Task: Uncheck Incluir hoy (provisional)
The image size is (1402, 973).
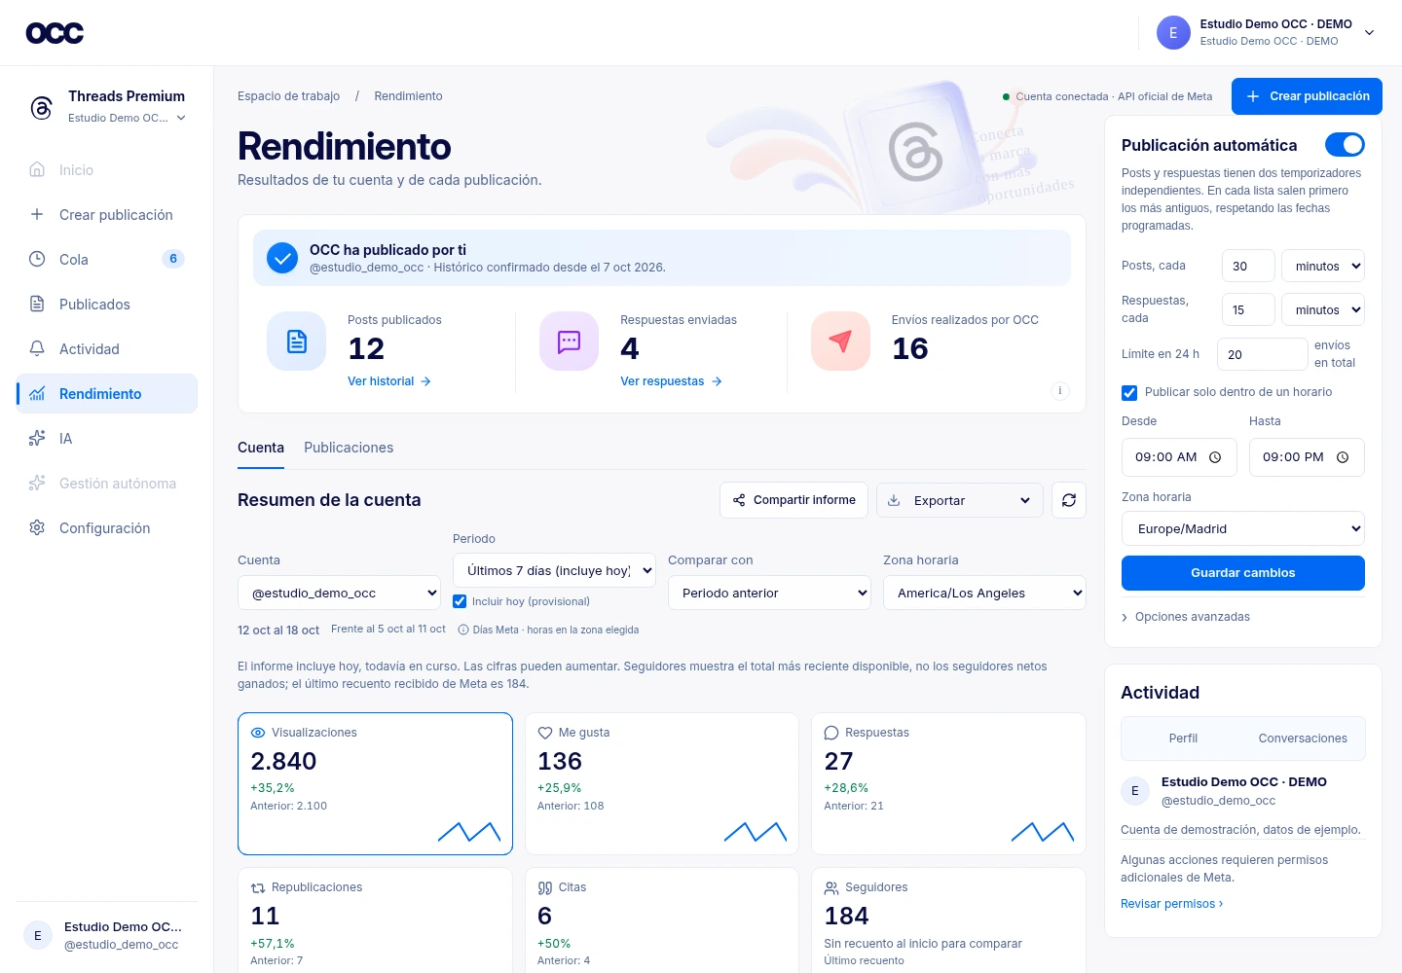Action: tap(460, 601)
